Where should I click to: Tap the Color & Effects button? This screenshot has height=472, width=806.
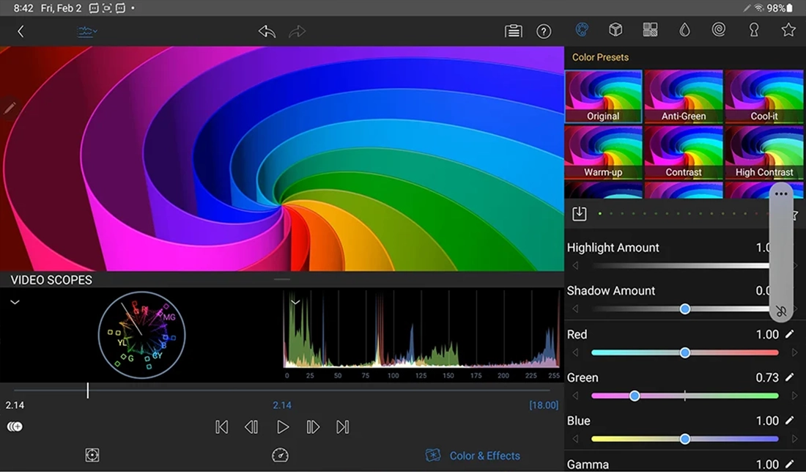tap(474, 455)
